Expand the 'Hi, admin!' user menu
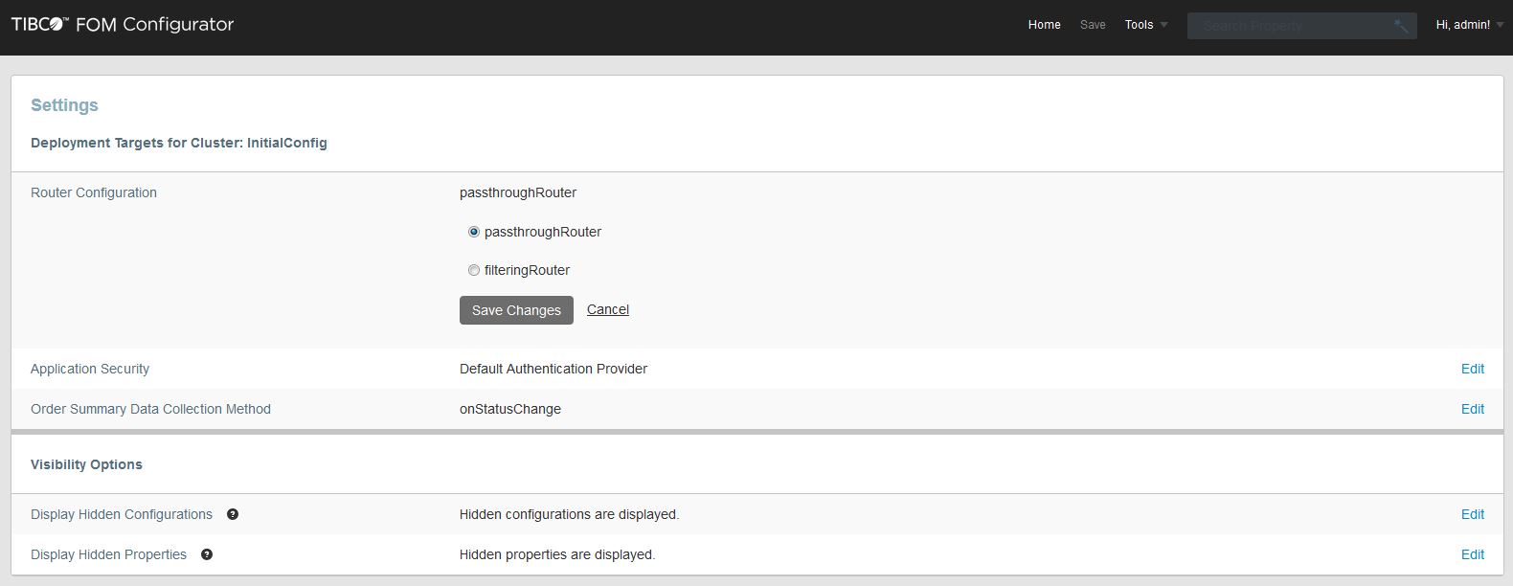Screen dimensions: 1513x586 (1469, 25)
